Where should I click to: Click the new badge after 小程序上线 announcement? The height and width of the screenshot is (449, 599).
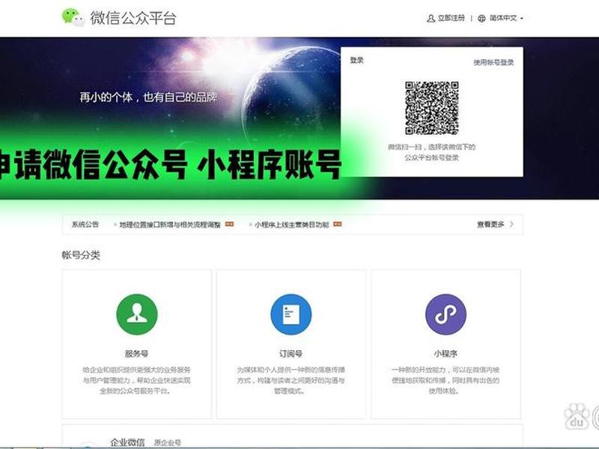[338, 224]
